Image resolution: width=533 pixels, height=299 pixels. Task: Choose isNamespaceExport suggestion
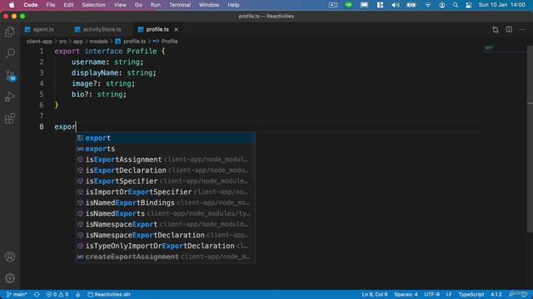point(166,224)
